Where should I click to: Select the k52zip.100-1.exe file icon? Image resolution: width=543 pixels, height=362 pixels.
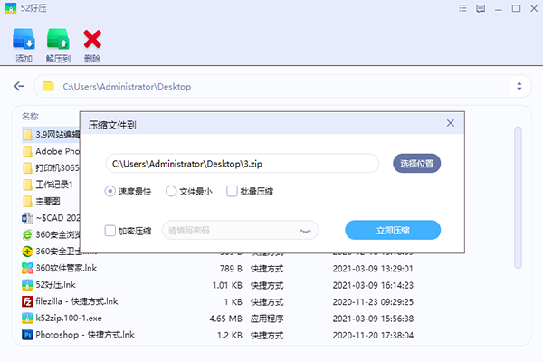click(x=27, y=318)
